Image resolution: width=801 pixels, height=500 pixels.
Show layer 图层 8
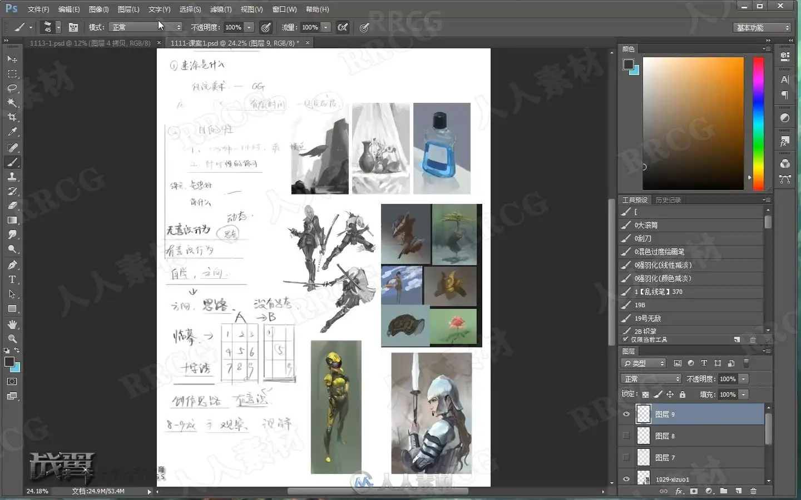click(x=626, y=436)
